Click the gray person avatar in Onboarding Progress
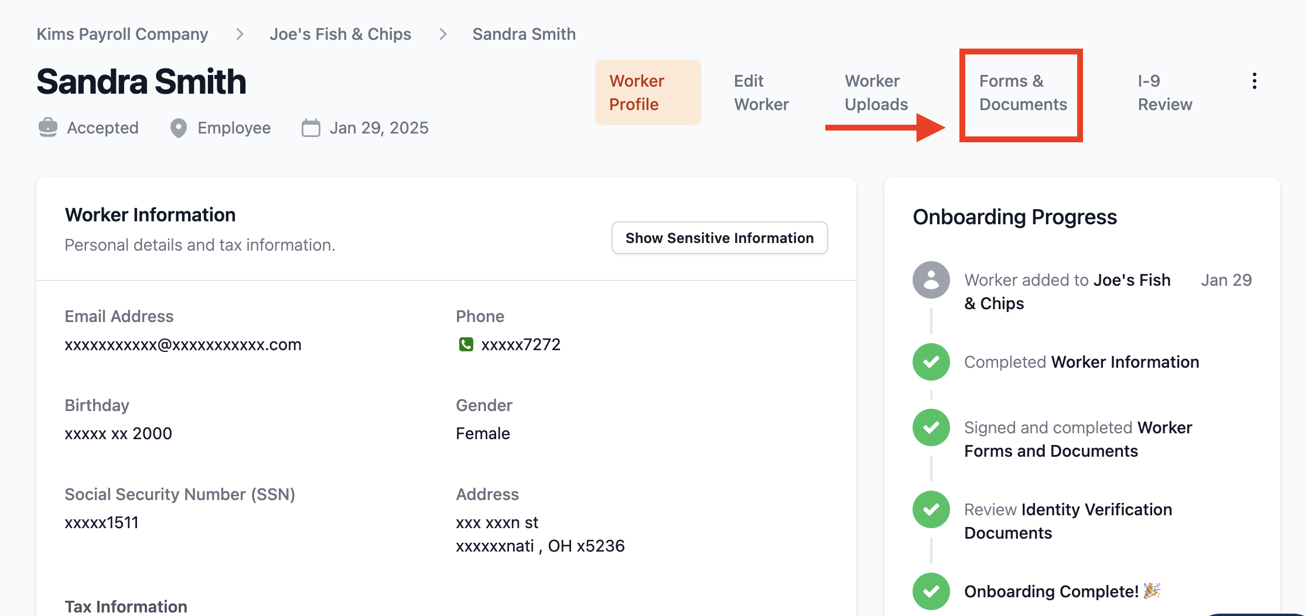The width and height of the screenshot is (1305, 616). (931, 280)
